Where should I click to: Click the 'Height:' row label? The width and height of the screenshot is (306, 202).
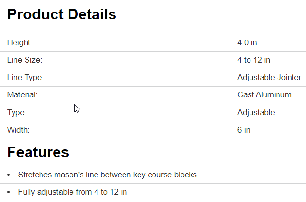[20, 43]
